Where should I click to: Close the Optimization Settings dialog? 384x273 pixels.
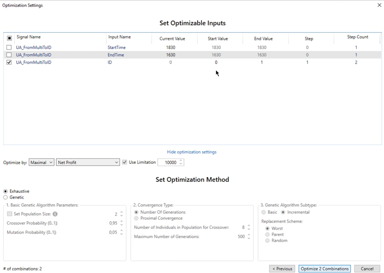coord(379,5)
